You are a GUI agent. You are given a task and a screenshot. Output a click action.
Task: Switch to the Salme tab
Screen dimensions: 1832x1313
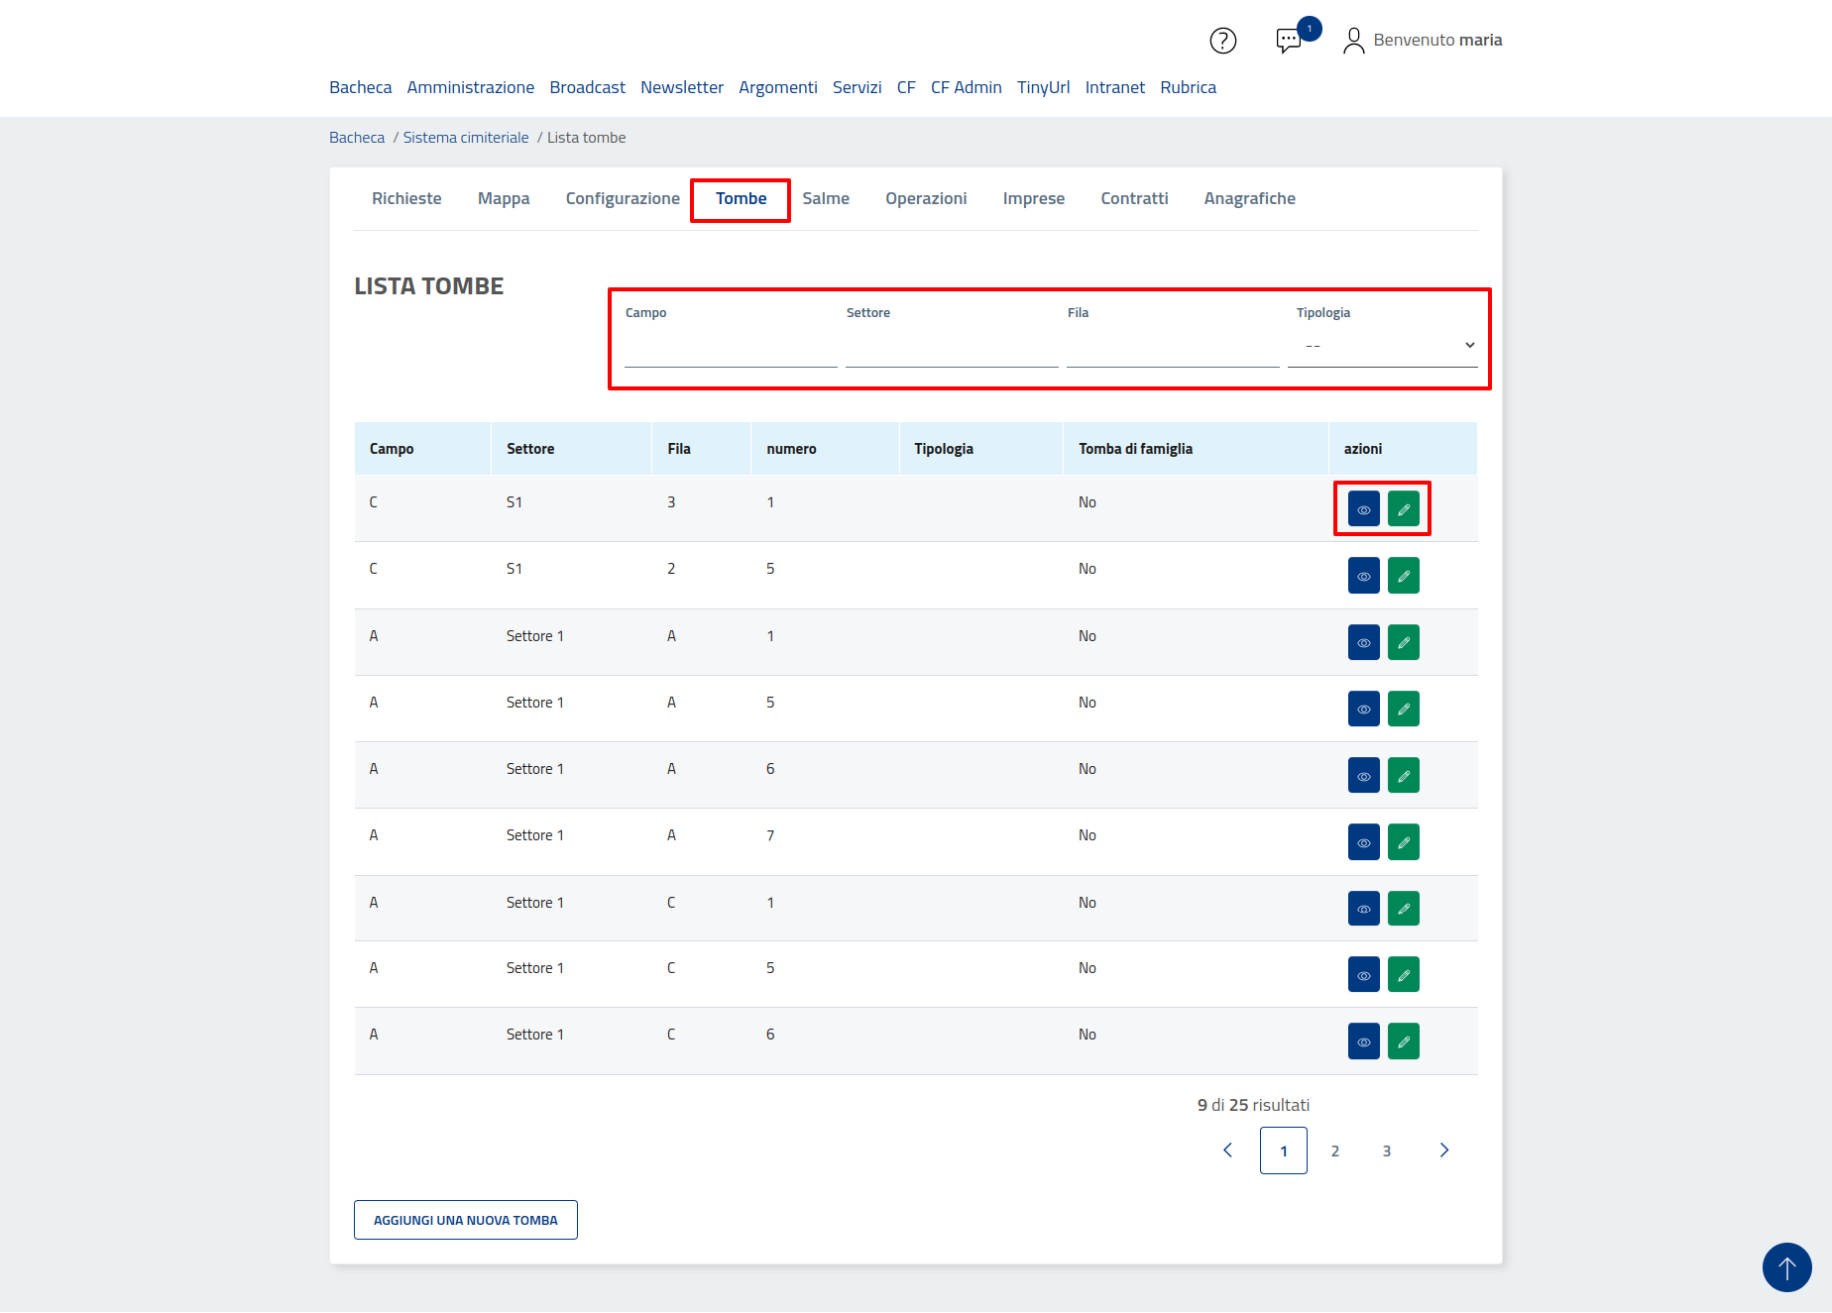point(825,198)
